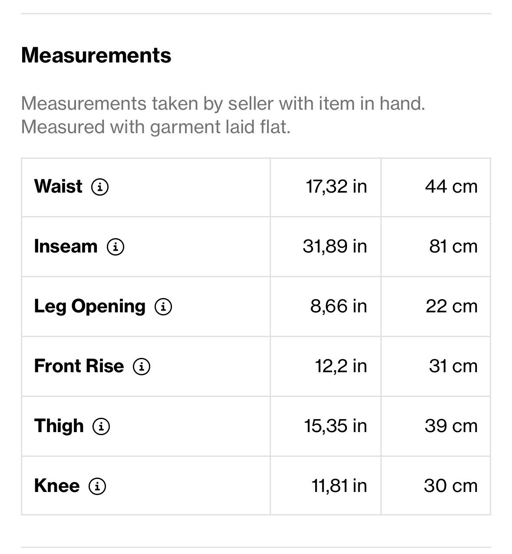Click the Measurements heading
Image resolution: width=512 pixels, height=554 pixels.
pyautogui.click(x=96, y=56)
